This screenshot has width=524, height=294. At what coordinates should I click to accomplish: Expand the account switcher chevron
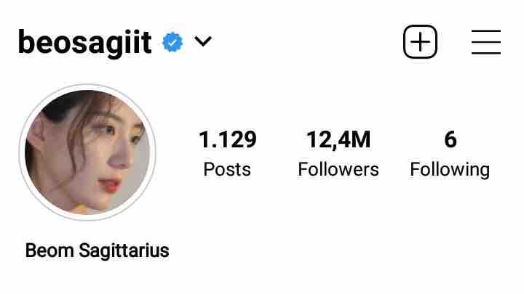203,41
